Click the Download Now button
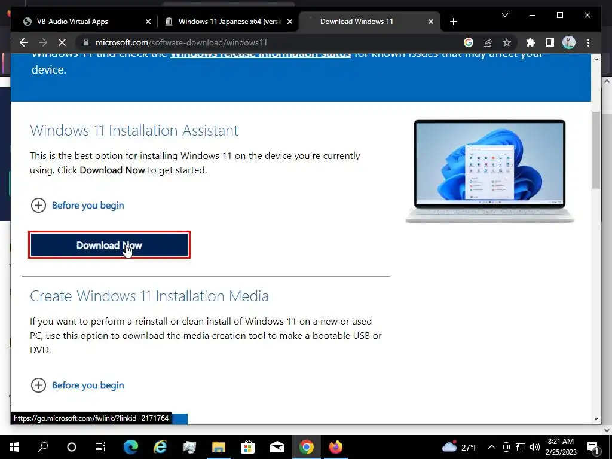The width and height of the screenshot is (612, 459). point(109,245)
